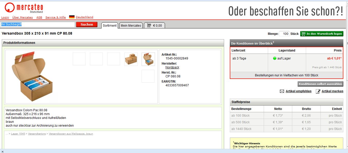Open the Nordpack manufacturer link
Viewport: 348px width, 153px height.
172,67
